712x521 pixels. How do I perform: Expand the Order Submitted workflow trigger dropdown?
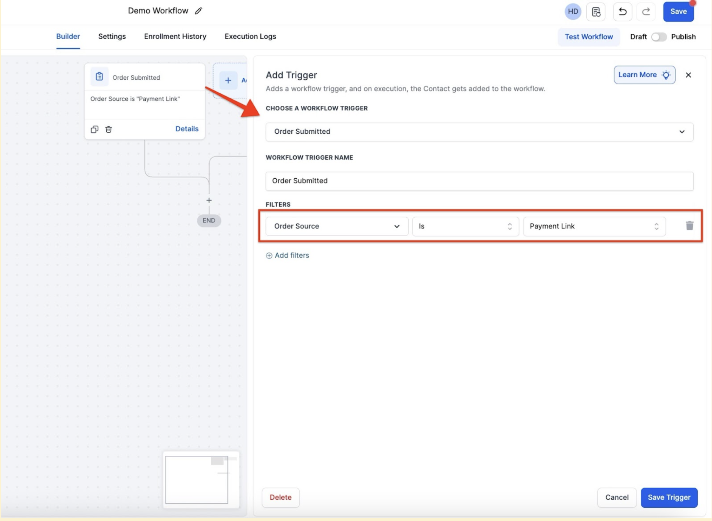[x=479, y=132]
